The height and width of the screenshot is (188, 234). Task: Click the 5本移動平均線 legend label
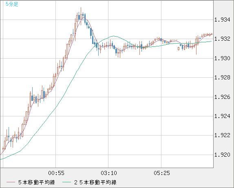pyautogui.click(x=37, y=182)
